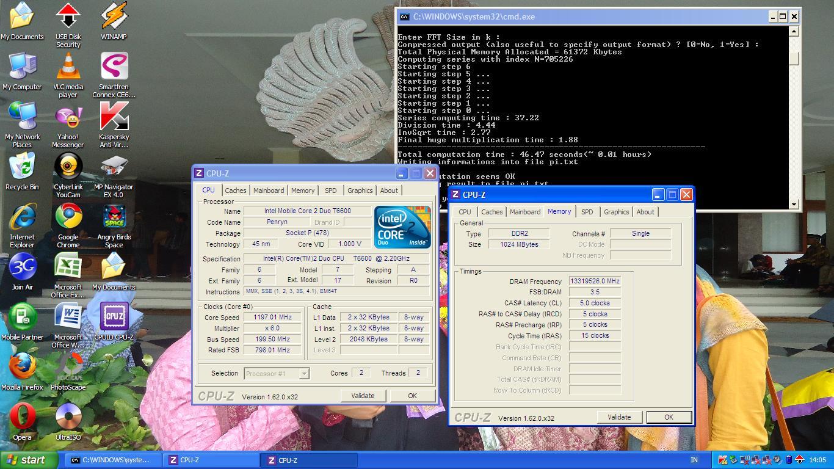Open My Documents shortcut beside Excel

pyautogui.click(x=114, y=271)
